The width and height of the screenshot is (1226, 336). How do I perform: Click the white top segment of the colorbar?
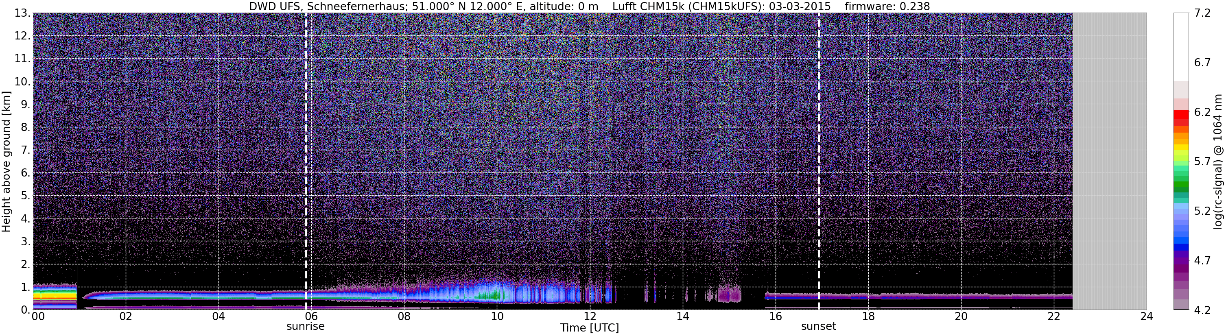point(1181,47)
